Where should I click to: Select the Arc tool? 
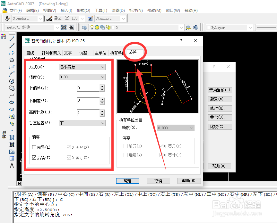coord(12,74)
